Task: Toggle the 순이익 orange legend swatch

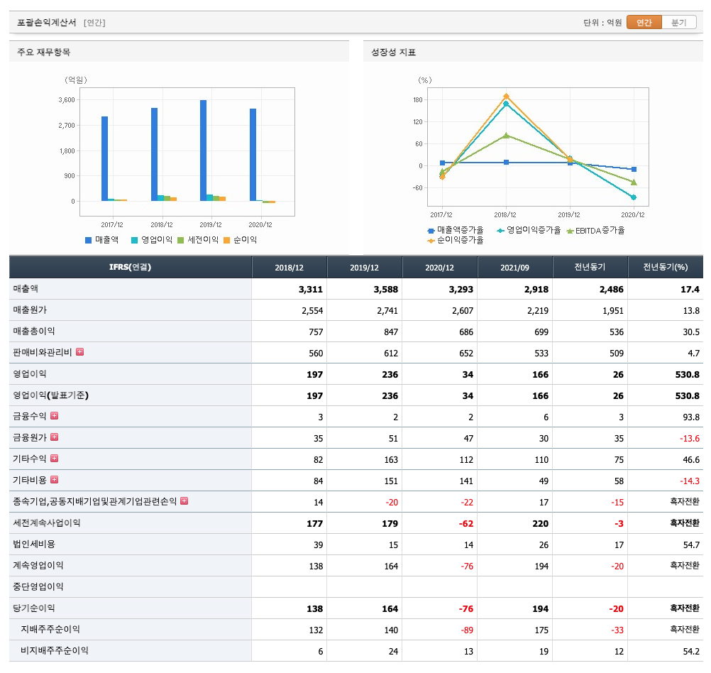Action: [x=227, y=240]
